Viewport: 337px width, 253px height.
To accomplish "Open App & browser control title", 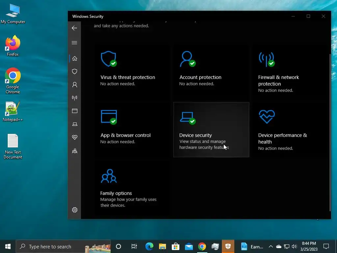I will click(x=125, y=135).
